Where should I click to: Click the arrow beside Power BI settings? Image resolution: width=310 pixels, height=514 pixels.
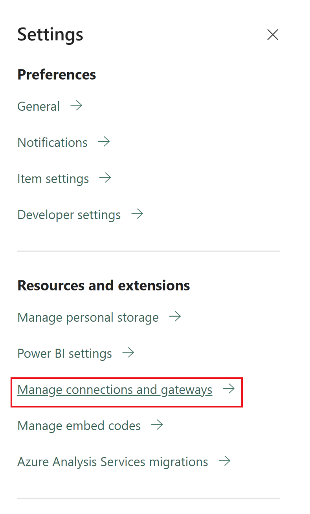pyautogui.click(x=128, y=353)
